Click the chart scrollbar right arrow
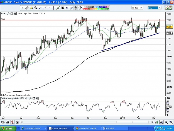Screen dimensions: 174x131 153,122
